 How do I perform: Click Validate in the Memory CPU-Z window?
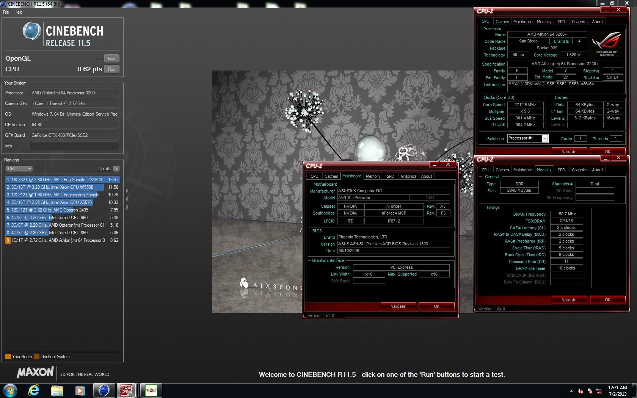(x=569, y=300)
